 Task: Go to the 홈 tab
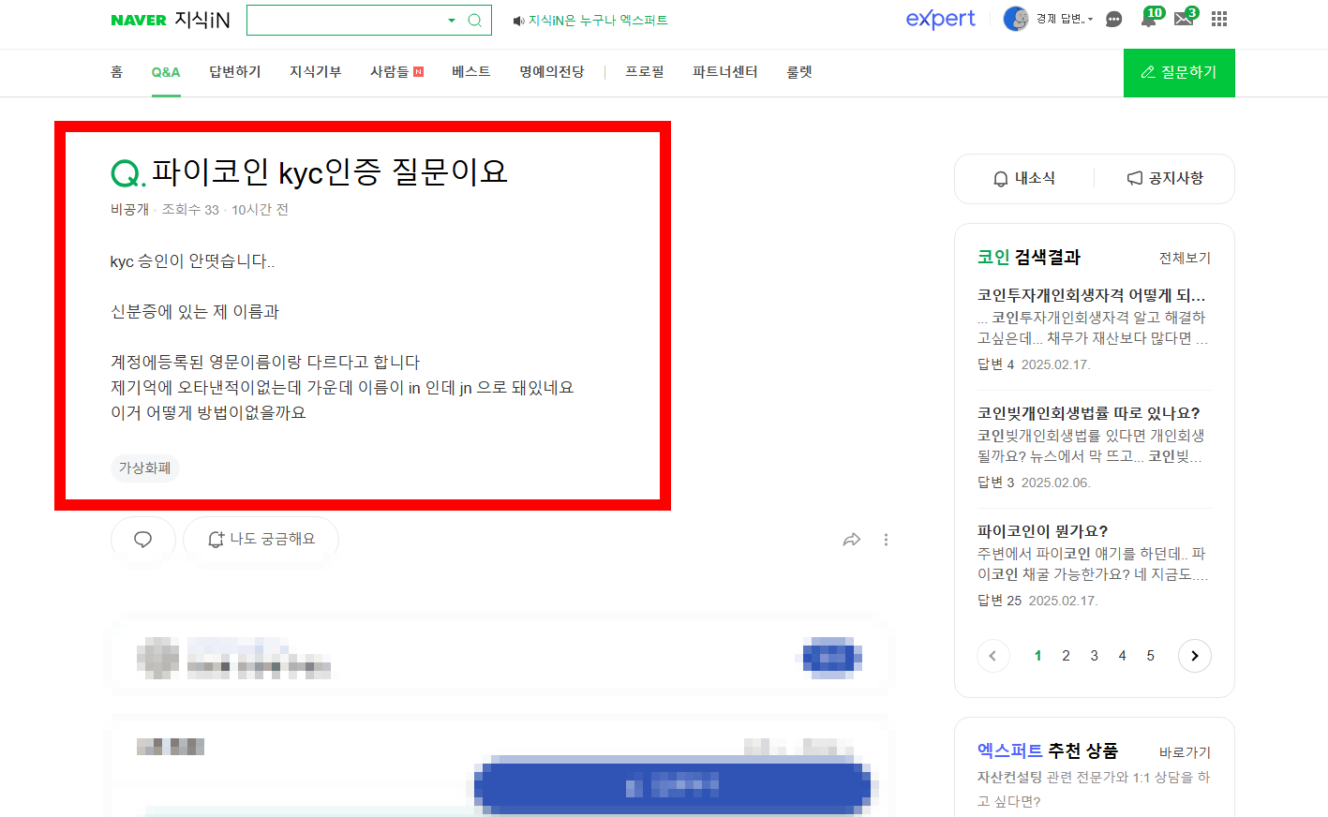[116, 72]
